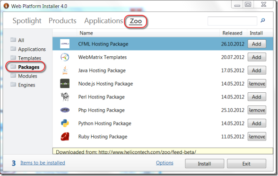Select All in the sidebar

point(21,40)
